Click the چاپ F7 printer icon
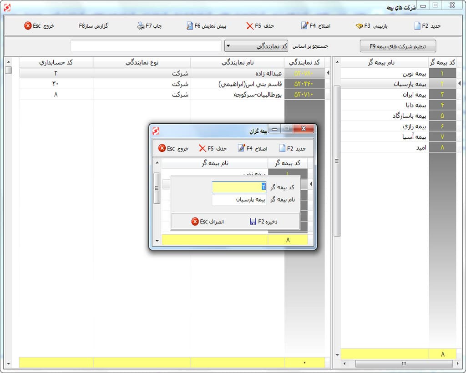 141,26
